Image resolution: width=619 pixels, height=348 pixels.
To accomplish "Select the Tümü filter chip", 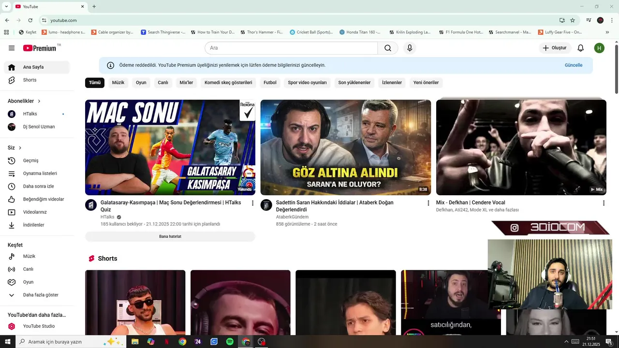I will [95, 83].
